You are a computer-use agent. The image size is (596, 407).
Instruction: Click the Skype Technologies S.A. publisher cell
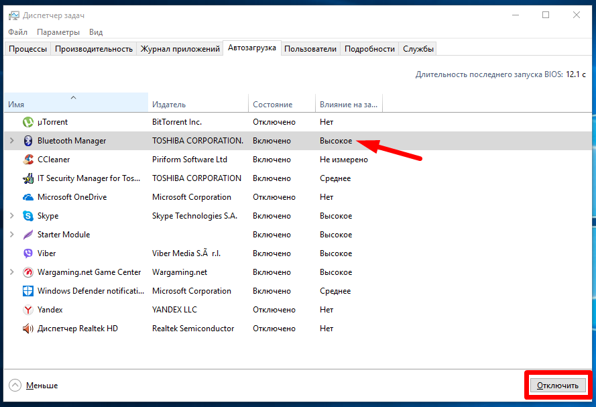coord(194,216)
